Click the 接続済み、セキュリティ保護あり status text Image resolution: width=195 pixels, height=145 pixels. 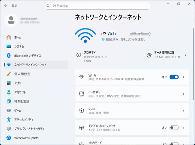click(x=126, y=40)
